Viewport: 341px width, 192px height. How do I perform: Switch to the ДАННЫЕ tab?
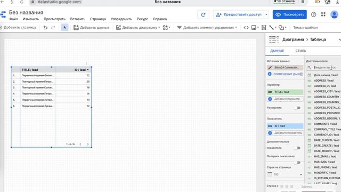click(x=277, y=51)
